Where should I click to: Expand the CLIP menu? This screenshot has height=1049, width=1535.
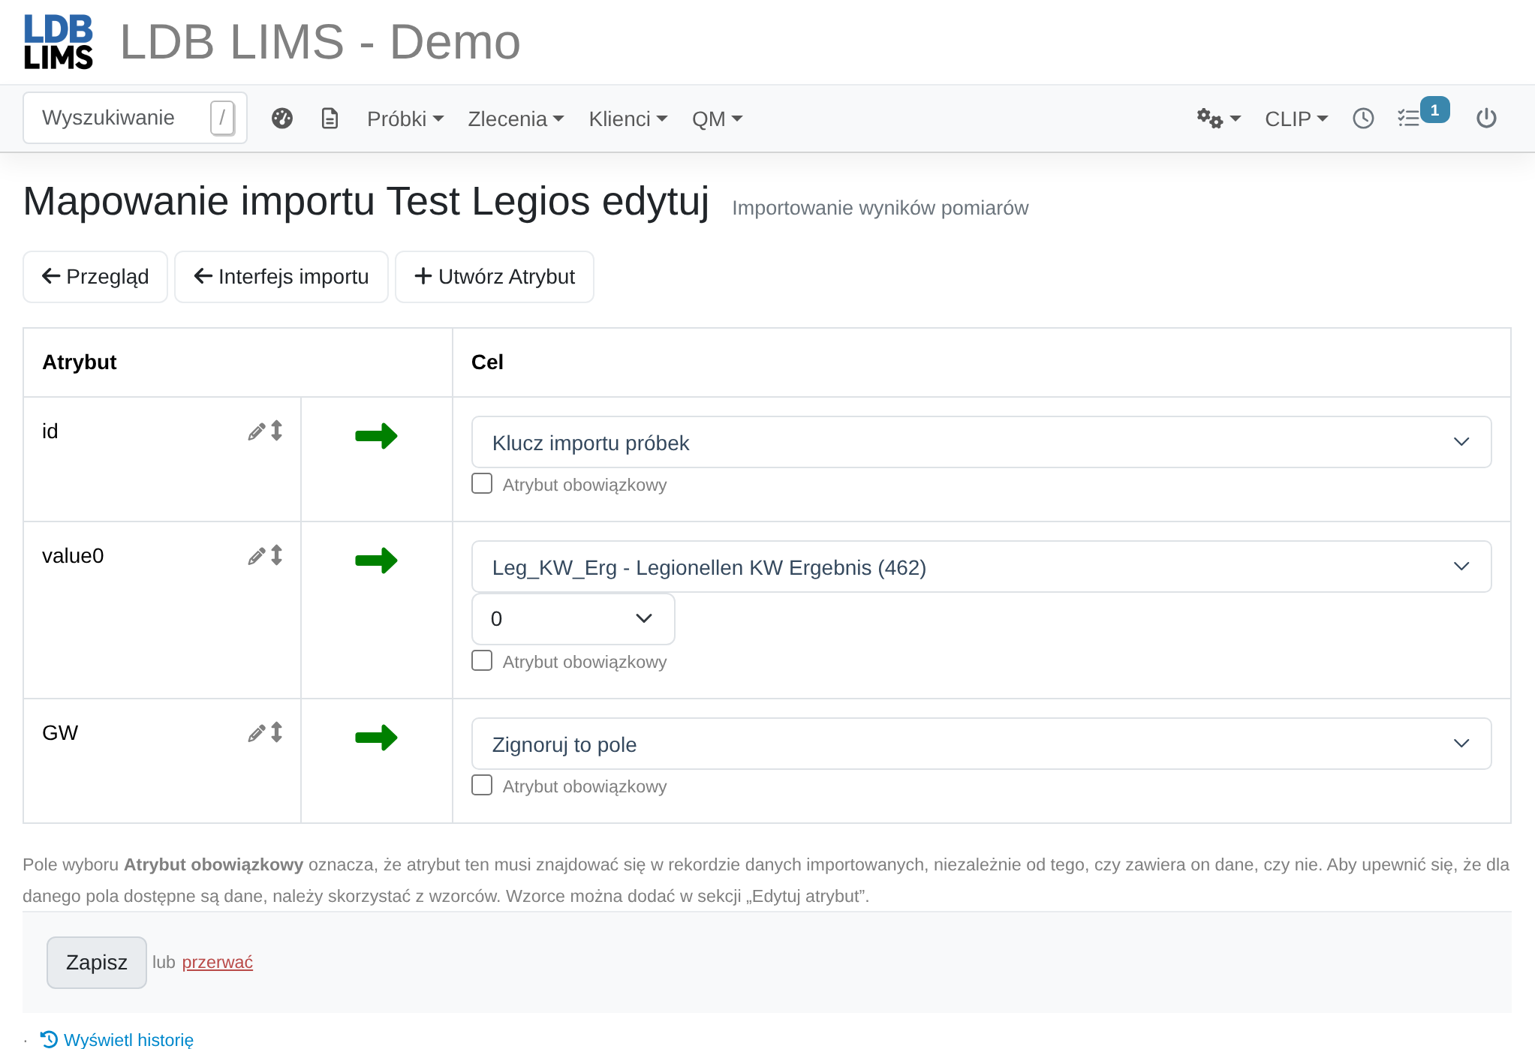1296,119
